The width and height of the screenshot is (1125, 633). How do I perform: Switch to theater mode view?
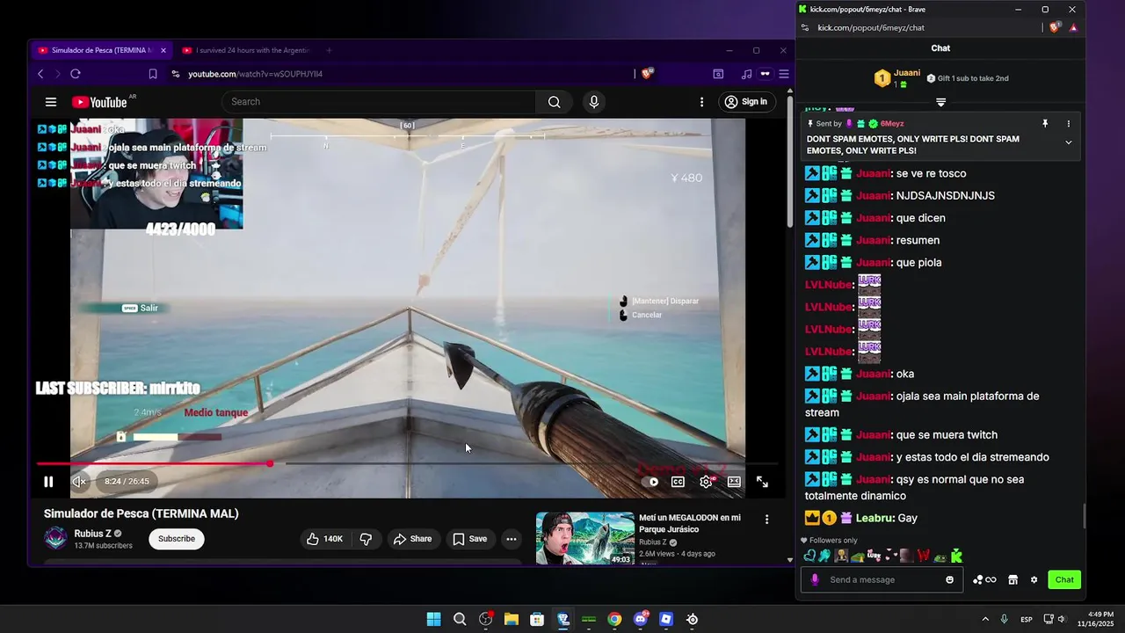click(734, 482)
